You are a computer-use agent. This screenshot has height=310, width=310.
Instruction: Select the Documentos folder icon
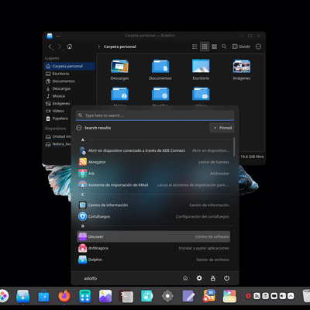[160, 66]
